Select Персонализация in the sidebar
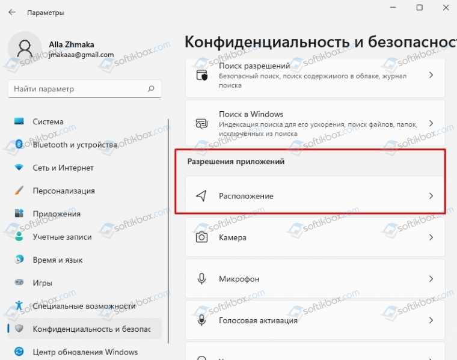The height and width of the screenshot is (360, 457). click(85, 191)
